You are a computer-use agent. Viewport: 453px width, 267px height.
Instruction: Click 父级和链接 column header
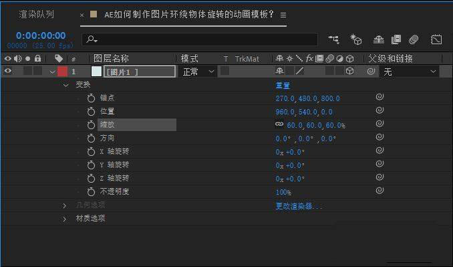pos(390,59)
